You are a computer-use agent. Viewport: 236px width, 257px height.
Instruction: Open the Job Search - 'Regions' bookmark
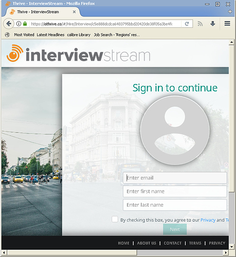pyautogui.click(x=117, y=35)
